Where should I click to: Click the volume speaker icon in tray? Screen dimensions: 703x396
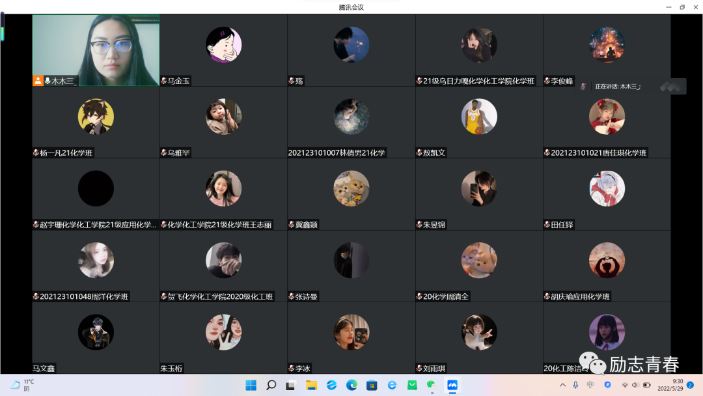tap(635, 385)
